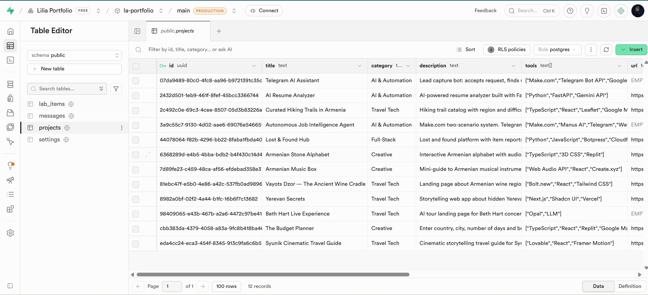Check the Telegram AI Assistant row
Image resolution: width=648 pixels, height=295 pixels.
(x=136, y=81)
